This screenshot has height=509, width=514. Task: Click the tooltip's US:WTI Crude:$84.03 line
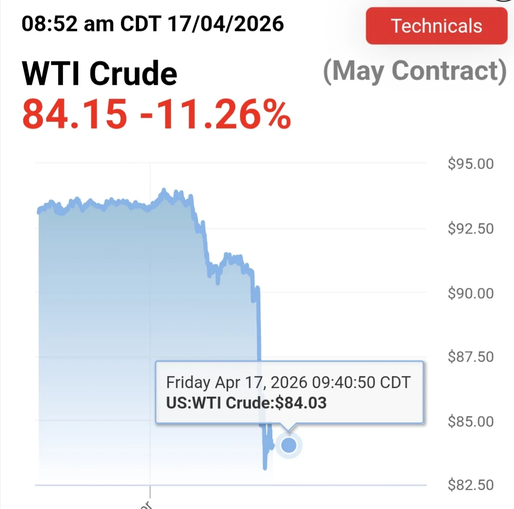coord(246,403)
